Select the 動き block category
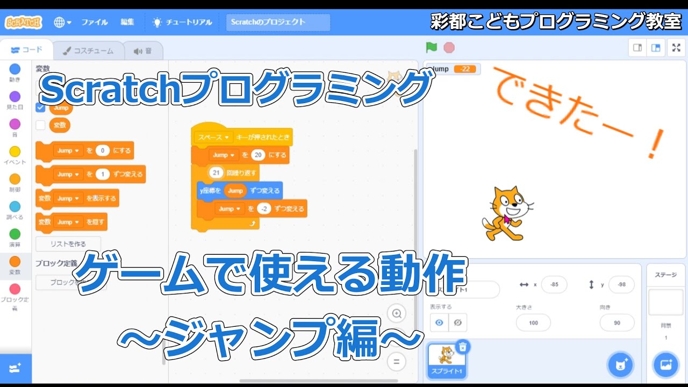 [15, 72]
